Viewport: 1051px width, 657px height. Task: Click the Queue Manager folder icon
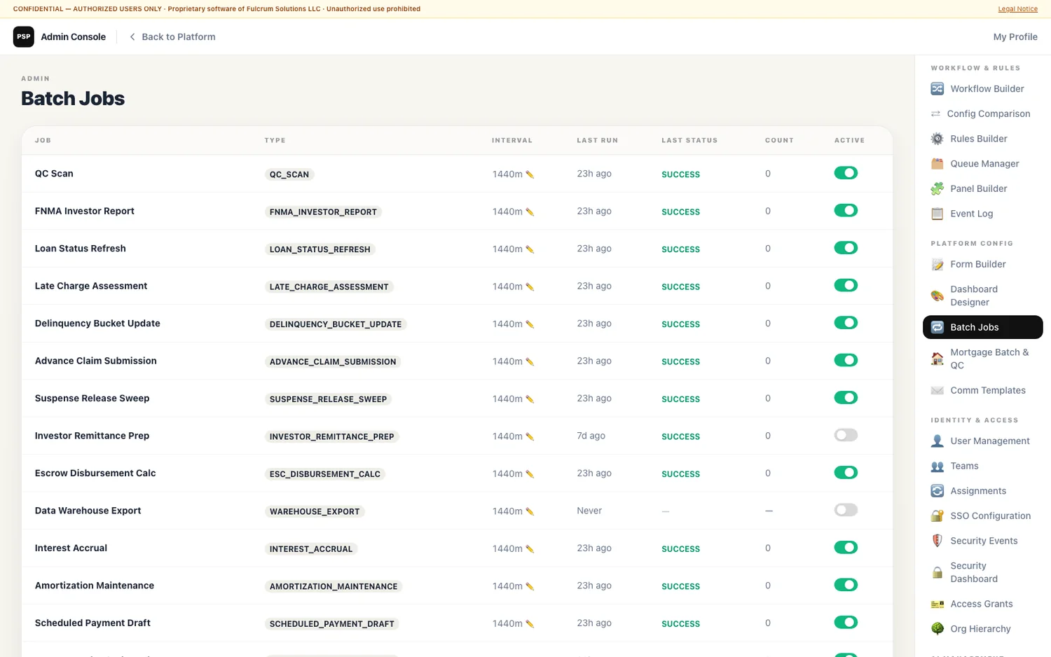[x=937, y=164]
